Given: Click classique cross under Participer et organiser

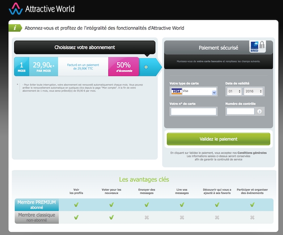Looking at the screenshot, I should [x=252, y=218].
